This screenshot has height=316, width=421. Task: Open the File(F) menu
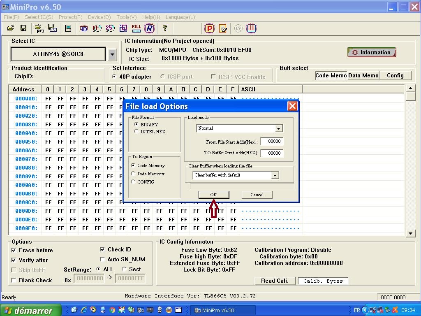pyautogui.click(x=11, y=17)
